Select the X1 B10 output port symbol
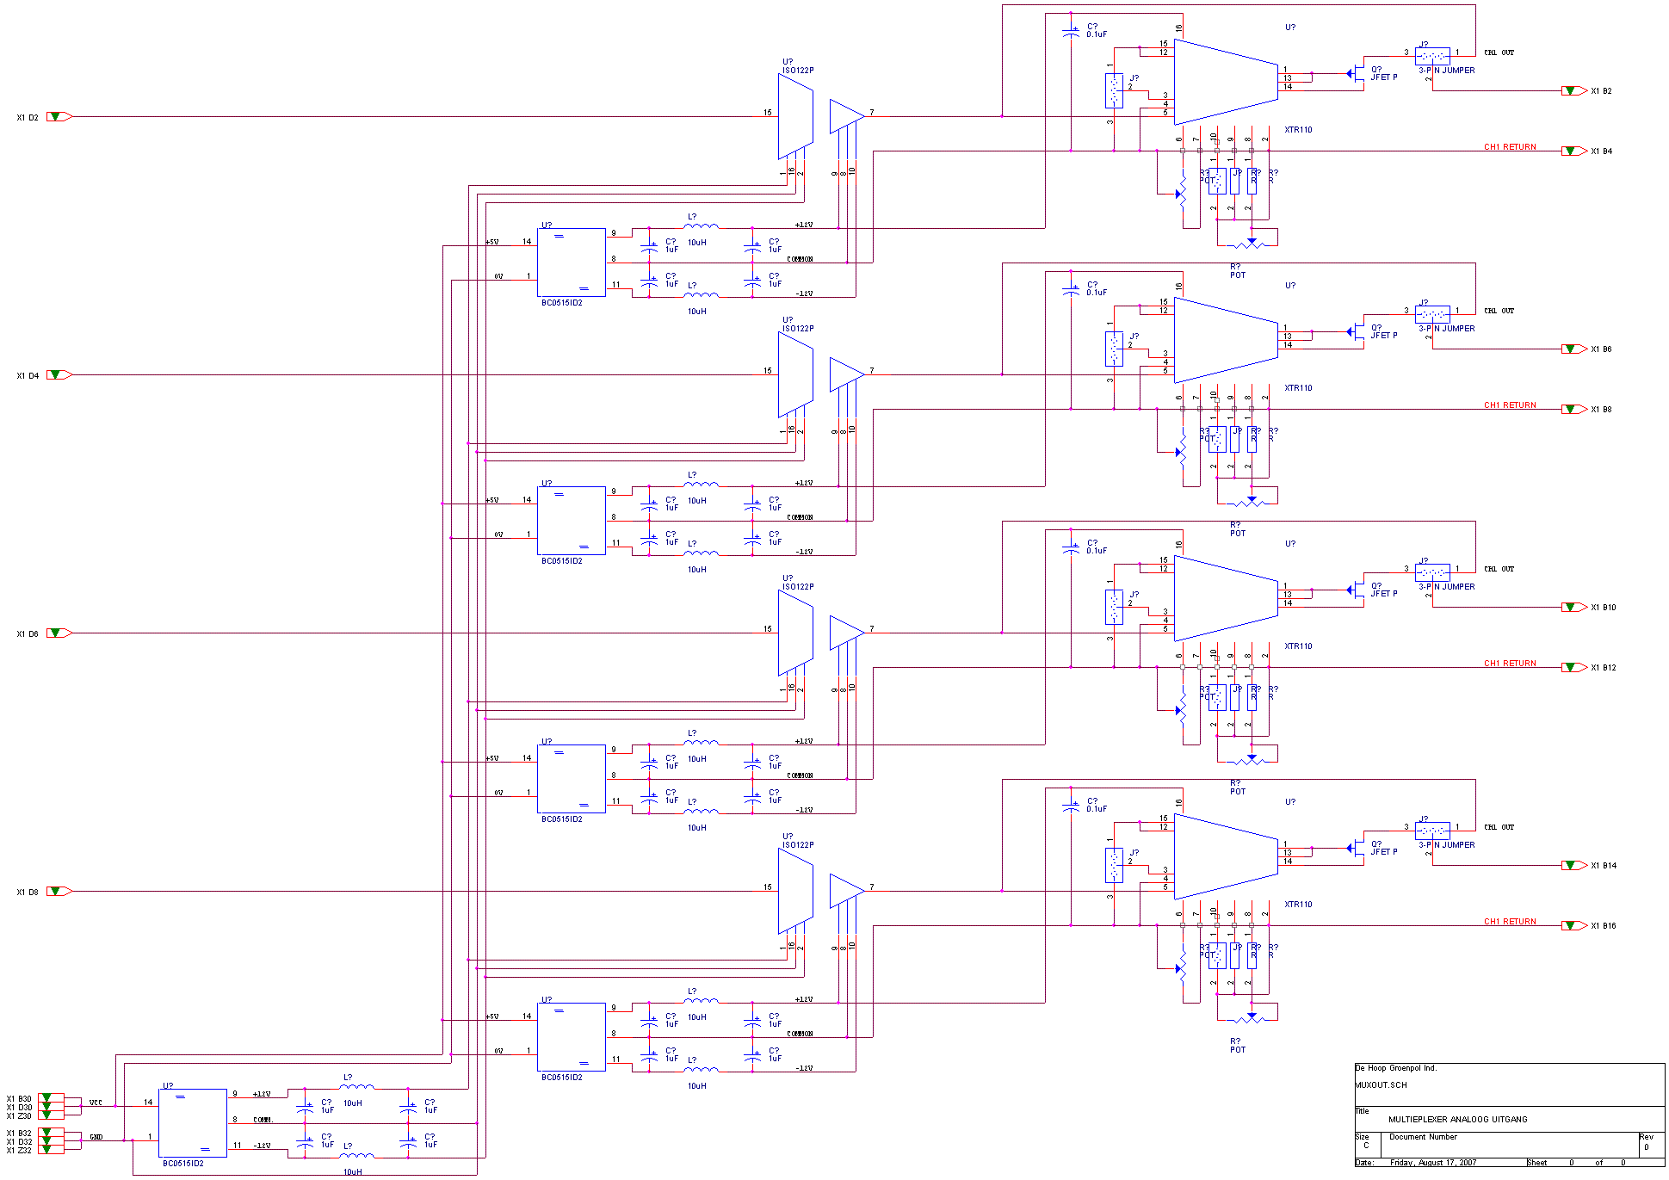1669x1180 pixels. click(x=1573, y=607)
